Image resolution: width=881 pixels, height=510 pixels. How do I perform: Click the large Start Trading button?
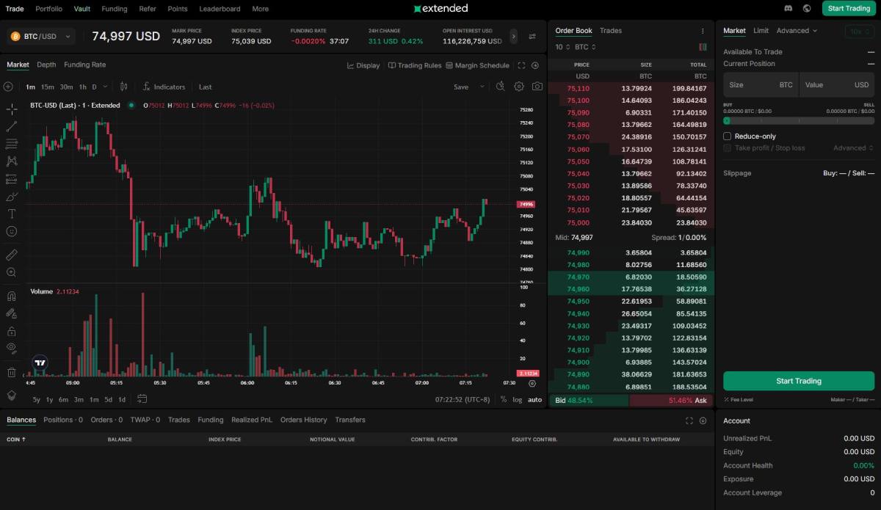[x=799, y=381]
